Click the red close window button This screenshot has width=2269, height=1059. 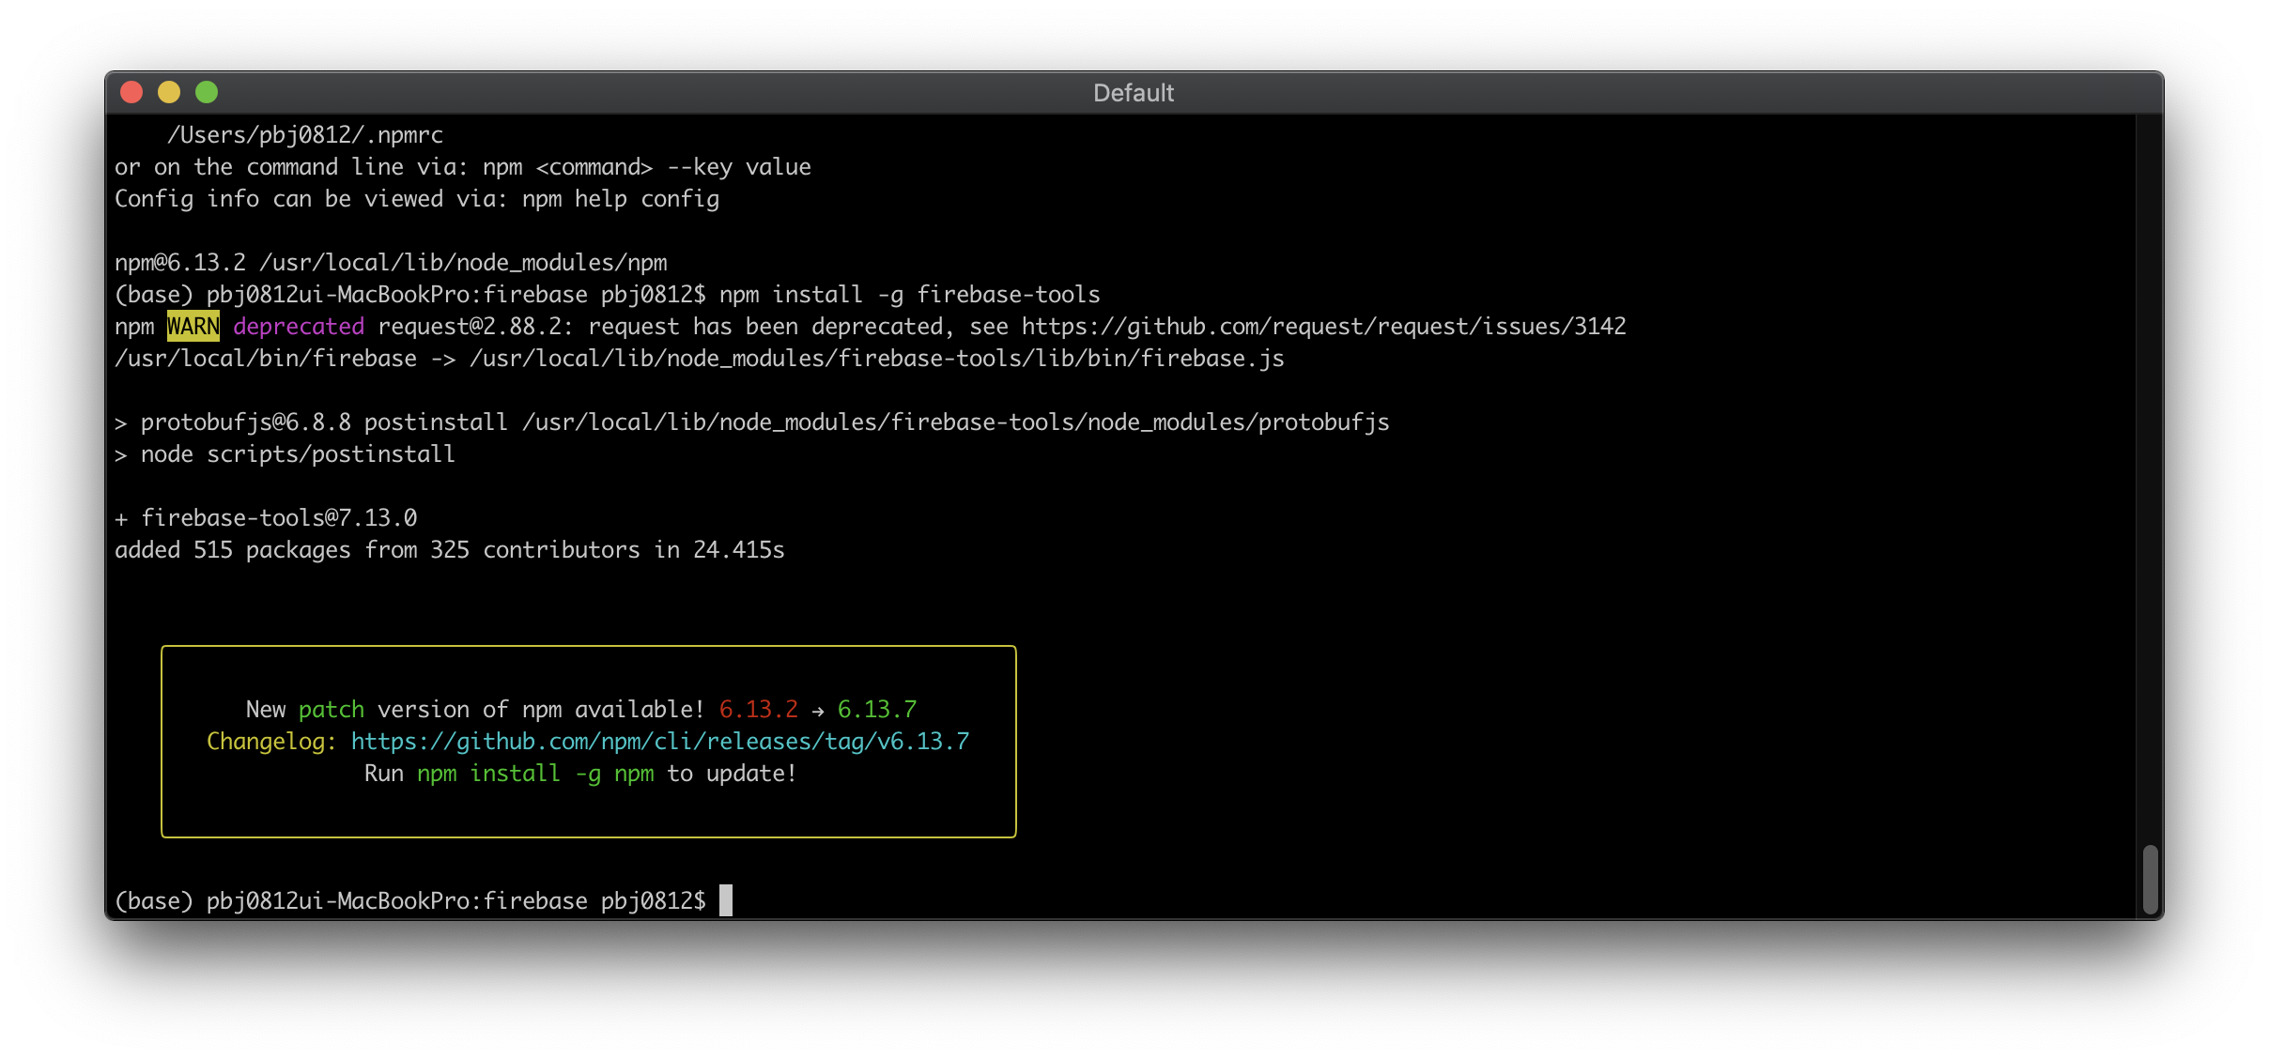[131, 92]
